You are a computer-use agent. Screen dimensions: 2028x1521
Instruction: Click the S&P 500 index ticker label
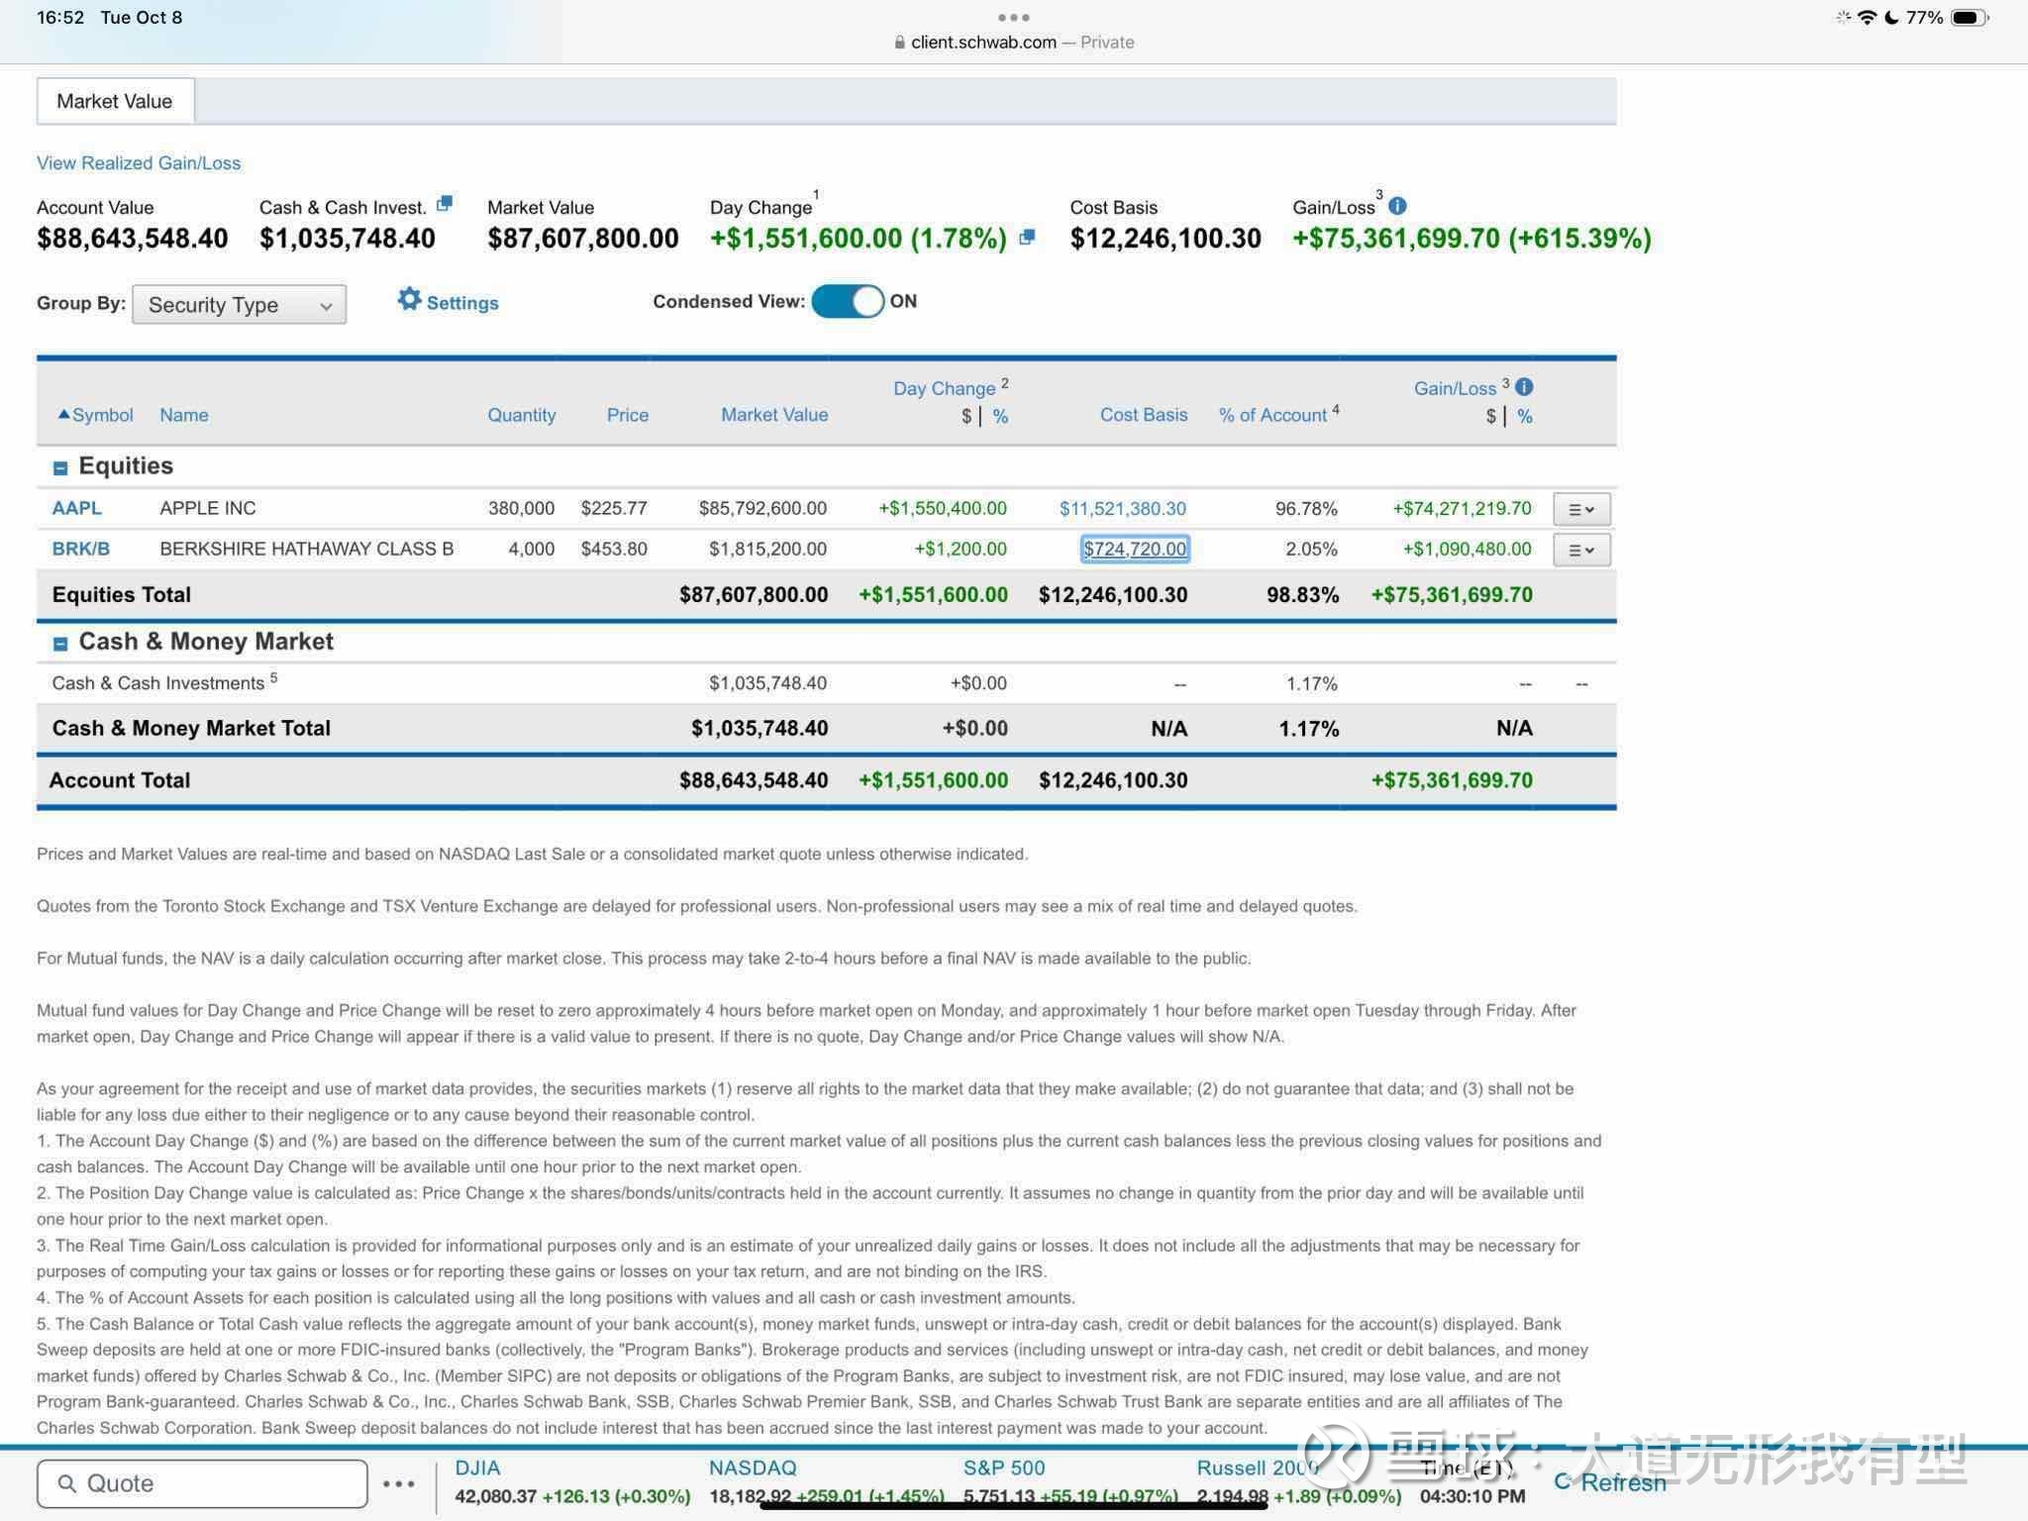(x=1004, y=1468)
